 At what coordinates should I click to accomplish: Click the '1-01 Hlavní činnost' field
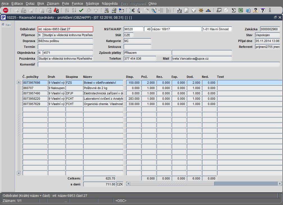coord(217,29)
